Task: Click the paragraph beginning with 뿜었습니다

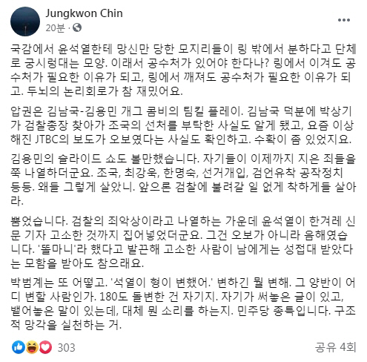Action: click(183, 242)
